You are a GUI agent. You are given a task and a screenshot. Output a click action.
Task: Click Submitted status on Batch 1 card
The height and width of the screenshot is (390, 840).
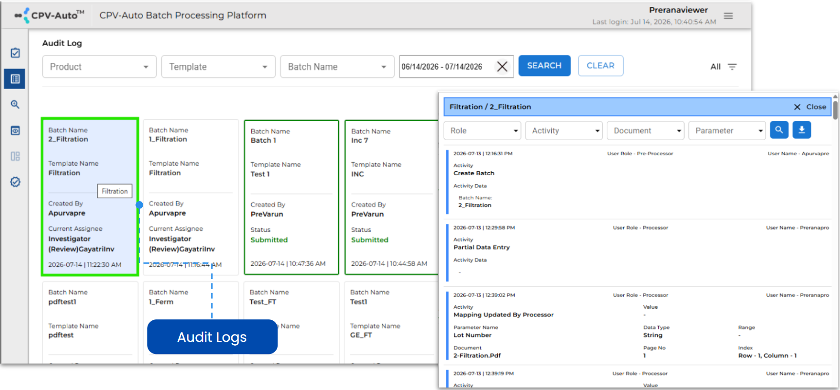click(x=269, y=240)
